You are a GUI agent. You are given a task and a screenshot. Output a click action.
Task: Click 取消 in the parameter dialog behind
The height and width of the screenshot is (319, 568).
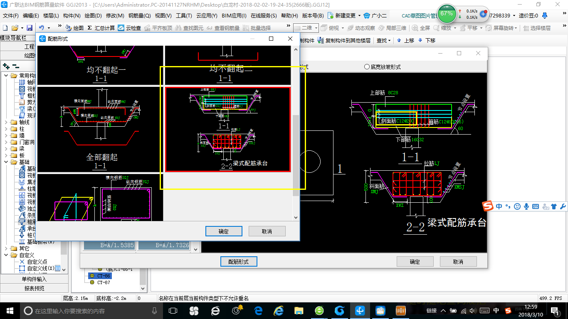pos(458,262)
